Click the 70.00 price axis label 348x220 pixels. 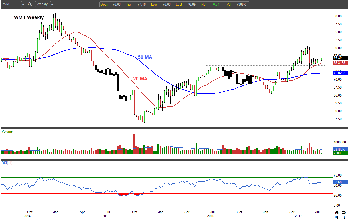pyautogui.click(x=338, y=79)
